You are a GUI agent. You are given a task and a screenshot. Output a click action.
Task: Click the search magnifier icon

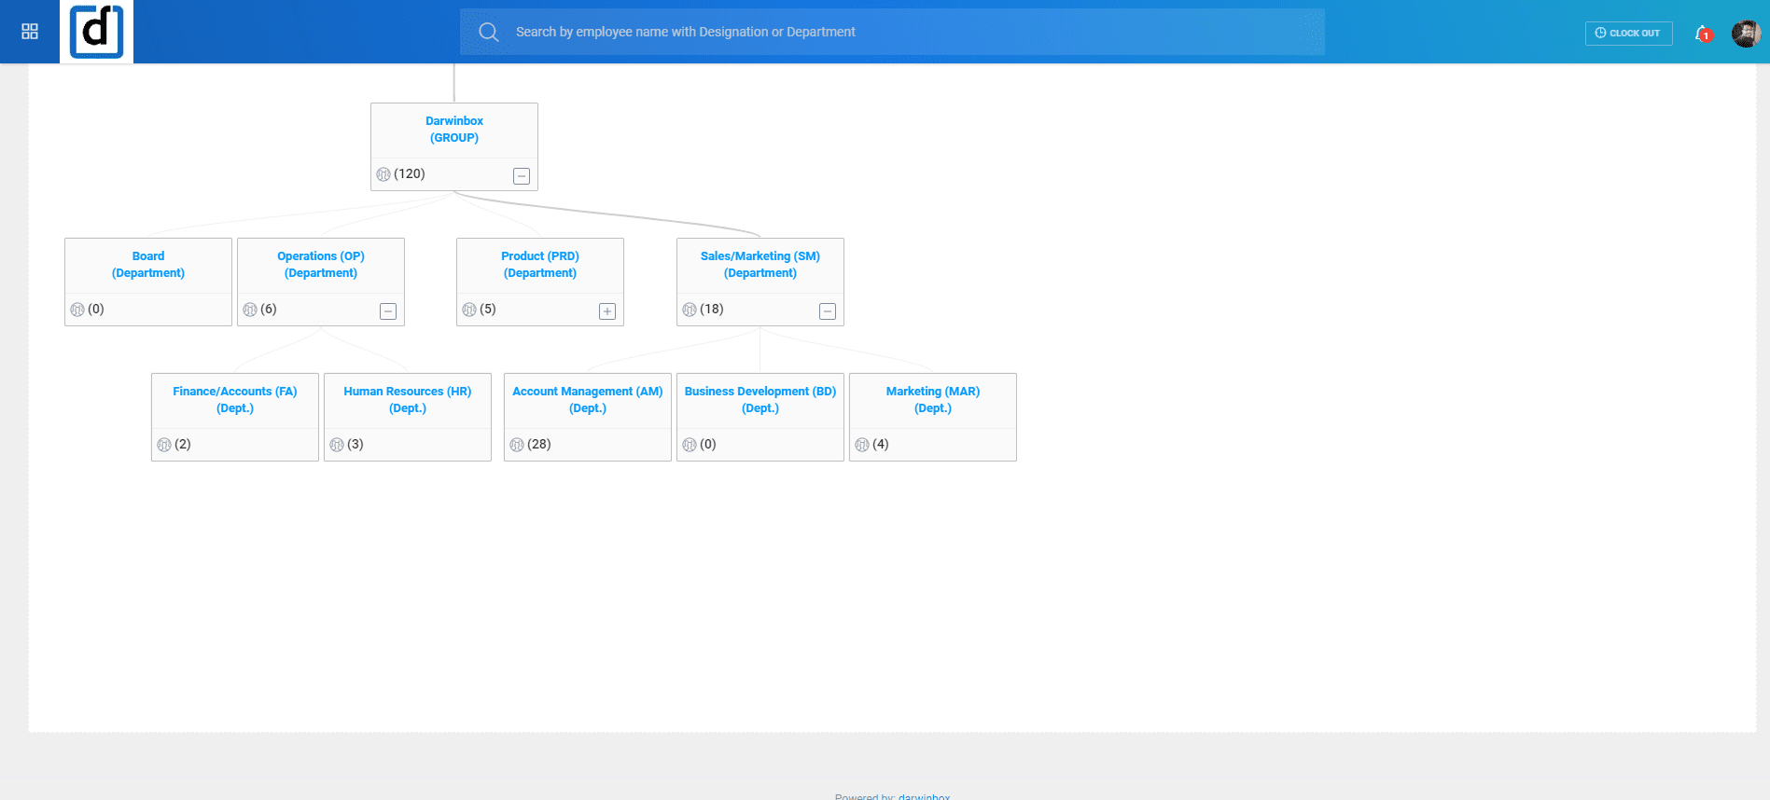[x=488, y=32]
